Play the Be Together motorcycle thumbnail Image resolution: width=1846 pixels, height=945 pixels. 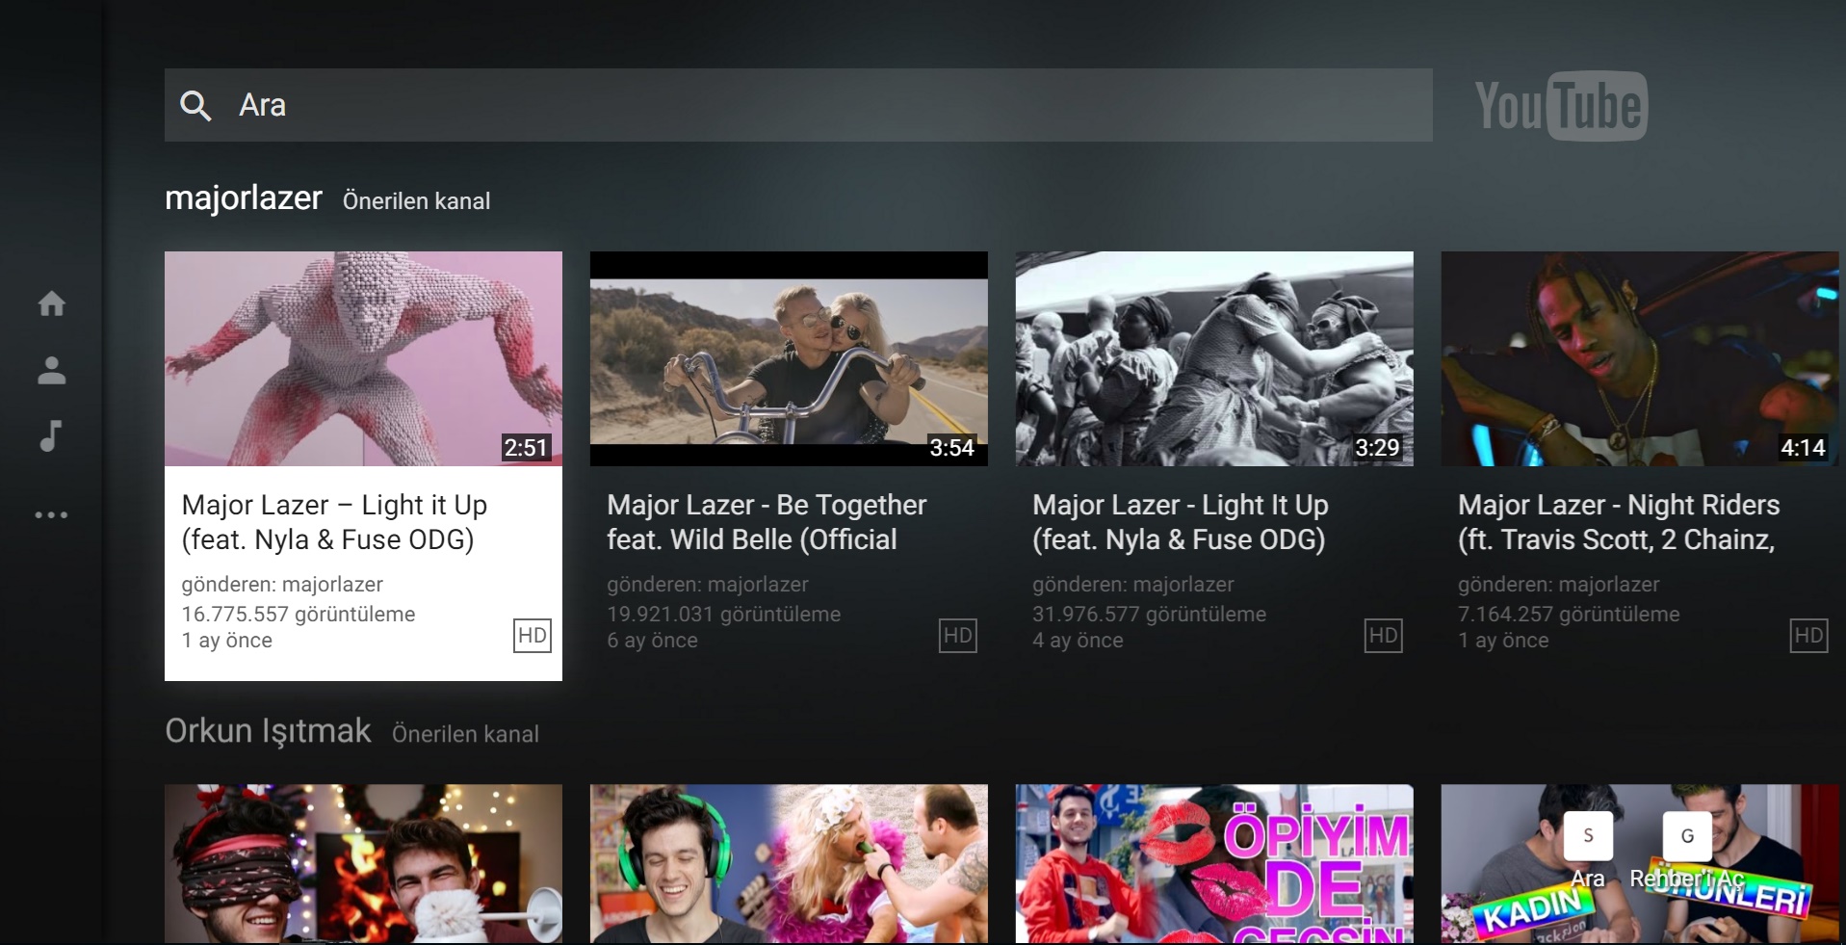[x=789, y=358]
